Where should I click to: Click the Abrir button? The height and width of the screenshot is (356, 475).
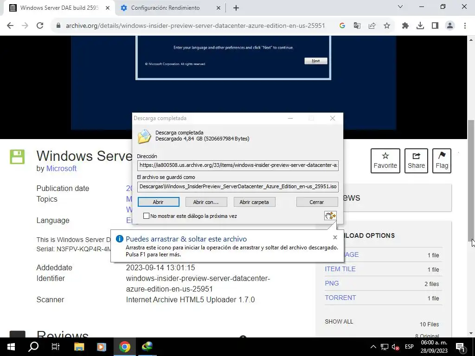pyautogui.click(x=159, y=202)
